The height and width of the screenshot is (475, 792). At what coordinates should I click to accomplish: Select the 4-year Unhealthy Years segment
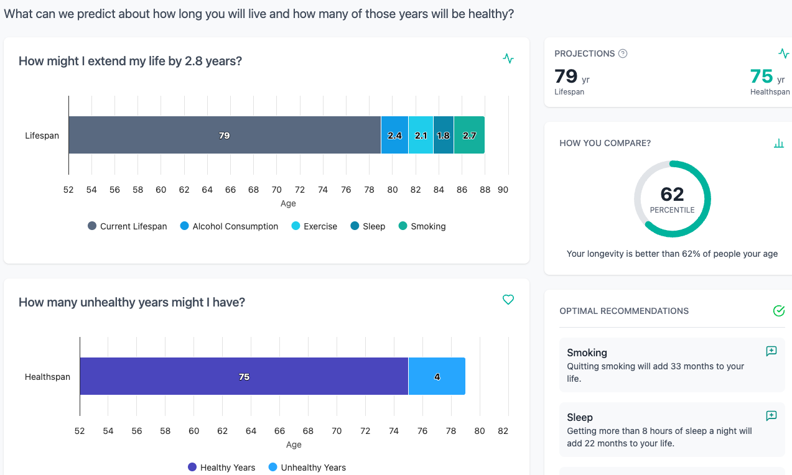pyautogui.click(x=436, y=376)
